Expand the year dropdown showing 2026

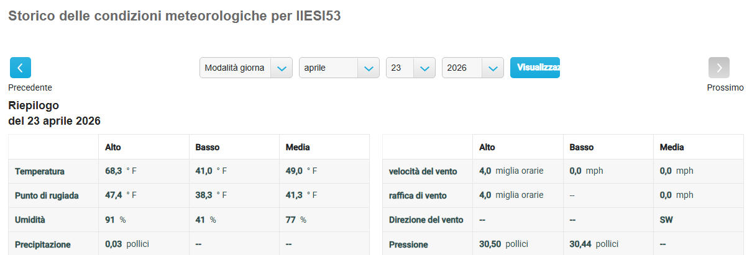(472, 68)
